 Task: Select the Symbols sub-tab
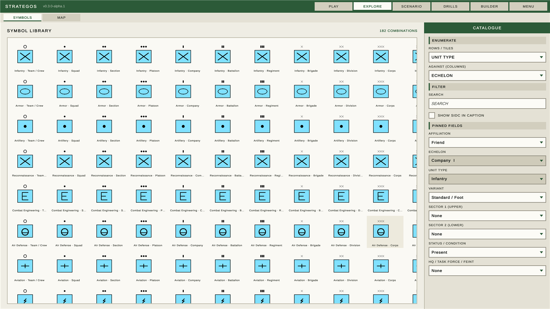[22, 18]
